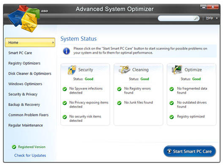This screenshot has width=224, height=165.
Task: Open Regular Maintenance section
Action: tap(26, 125)
